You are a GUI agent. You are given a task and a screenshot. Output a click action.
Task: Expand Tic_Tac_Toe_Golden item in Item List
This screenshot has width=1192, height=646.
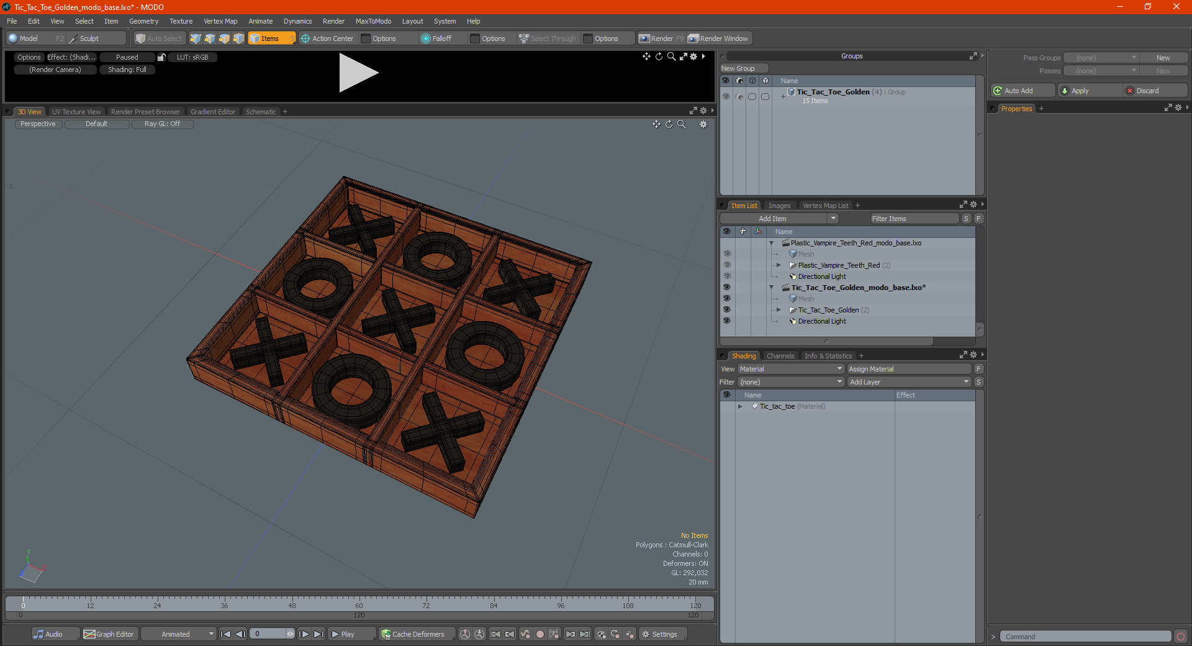tap(779, 310)
